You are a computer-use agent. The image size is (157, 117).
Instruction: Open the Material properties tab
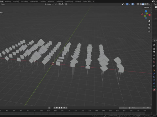(154, 90)
